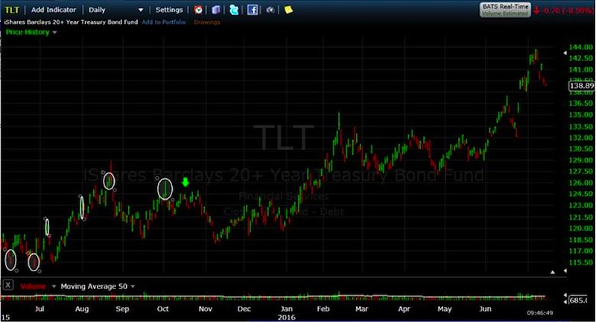The image size is (596, 322).
Task: Take a chart snapshot with the camera icon
Action: point(270,10)
